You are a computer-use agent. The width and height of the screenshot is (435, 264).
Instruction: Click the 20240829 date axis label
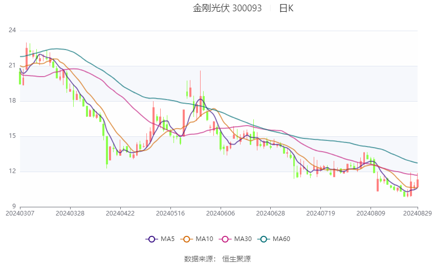click(418, 213)
